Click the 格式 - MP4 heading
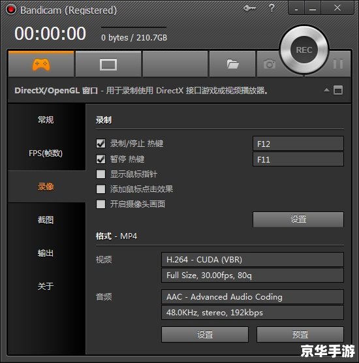 point(116,236)
